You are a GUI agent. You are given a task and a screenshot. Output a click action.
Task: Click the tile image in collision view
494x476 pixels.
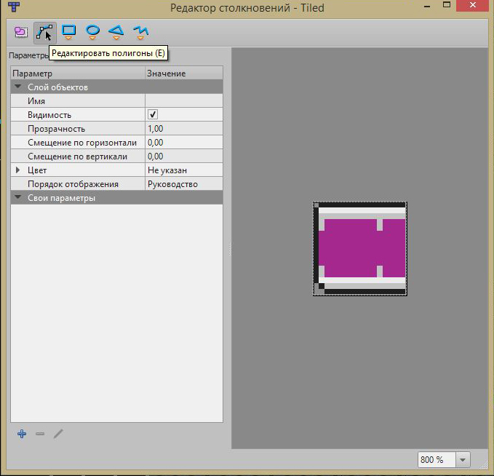360,249
